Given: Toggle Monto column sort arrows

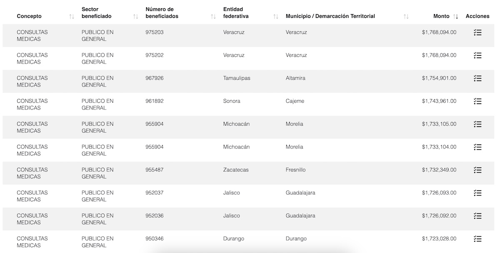Looking at the screenshot, I should point(455,17).
